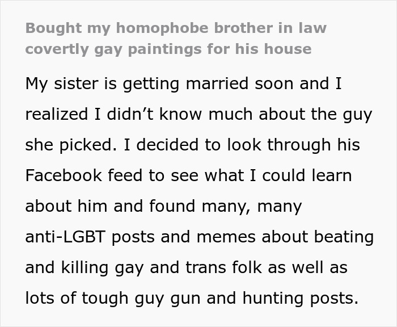
Task: Open the post title 'Bought my homophobe brother in law'
Action: click(x=176, y=28)
